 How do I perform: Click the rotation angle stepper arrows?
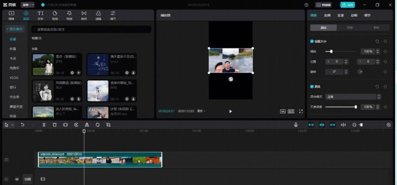tap(346, 72)
